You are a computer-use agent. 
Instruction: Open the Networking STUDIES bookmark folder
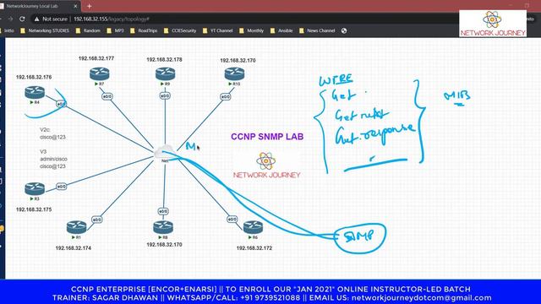[x=45, y=30]
